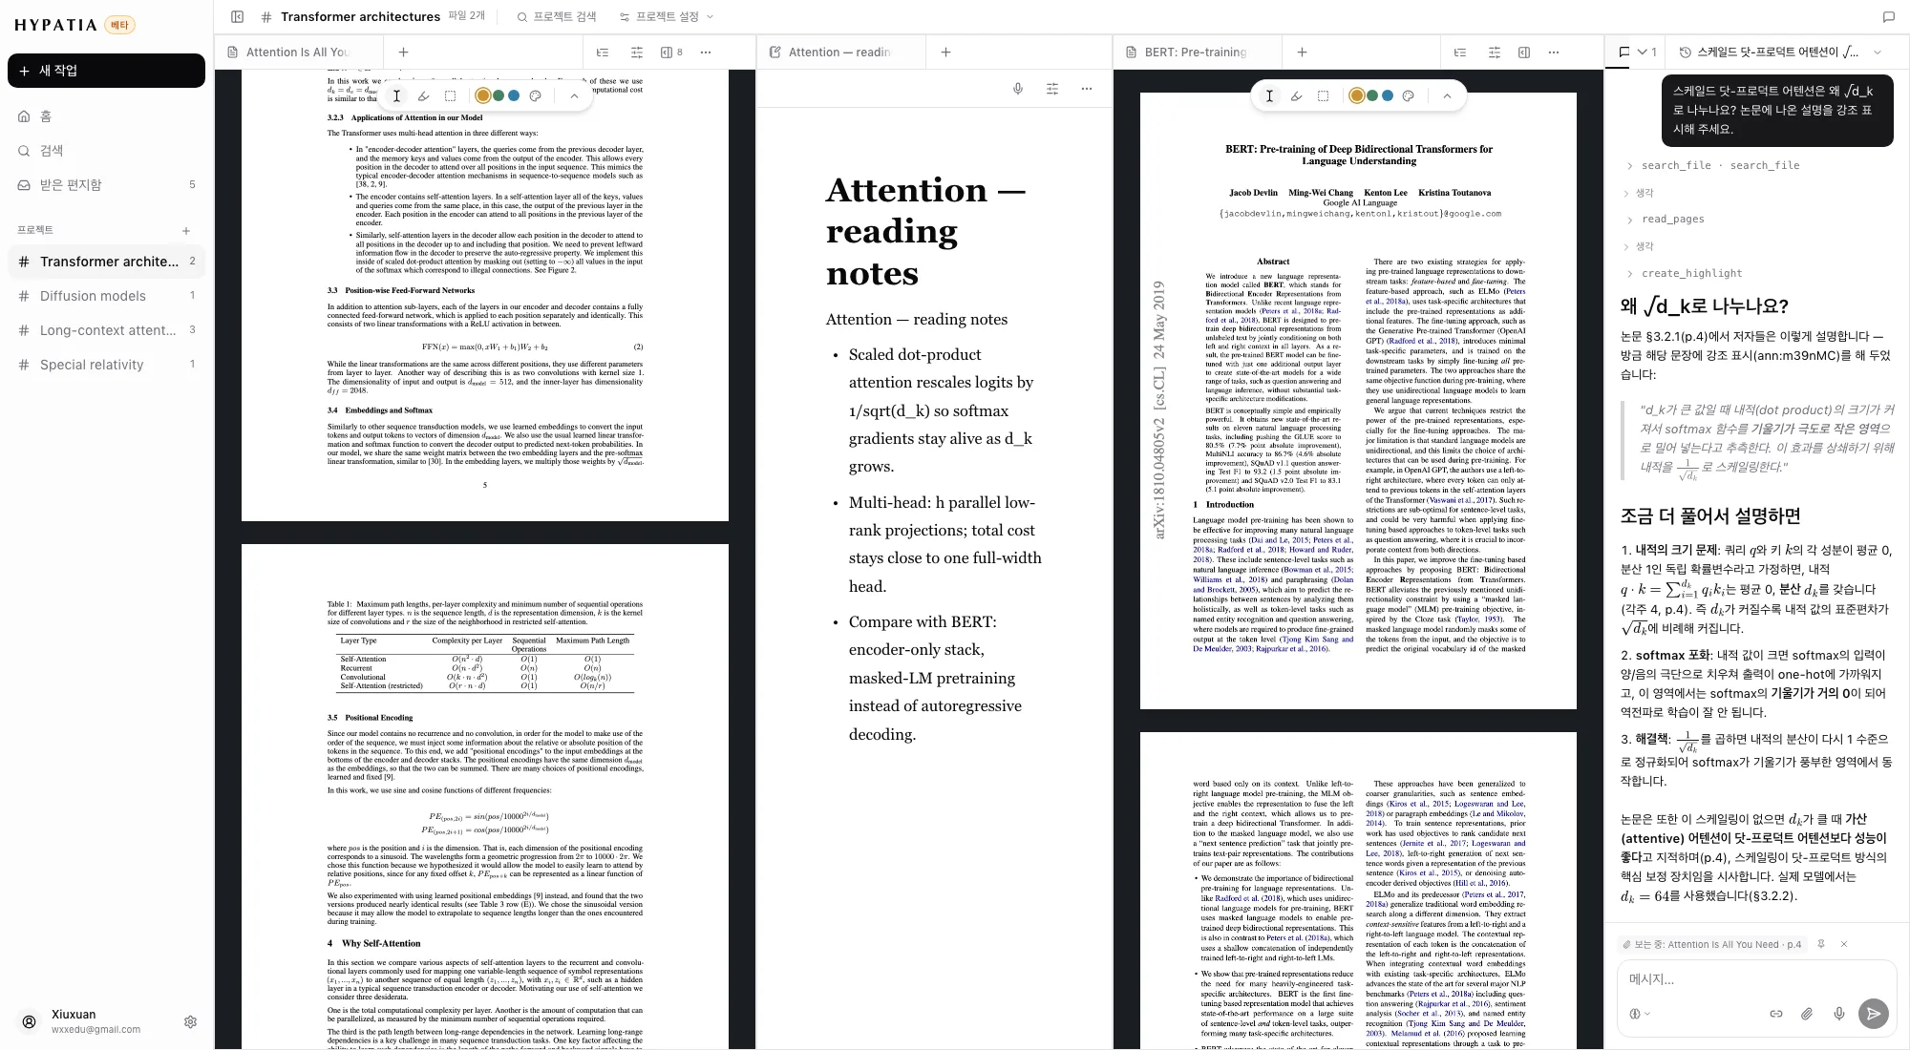Expand the first 생각 thinking step
Image resolution: width=1910 pixels, height=1050 pixels.
pos(1639,193)
